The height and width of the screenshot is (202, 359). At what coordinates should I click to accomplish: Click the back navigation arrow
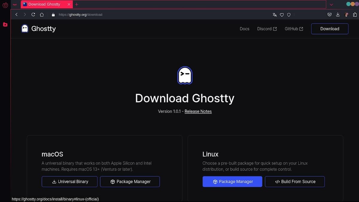pyautogui.click(x=16, y=15)
